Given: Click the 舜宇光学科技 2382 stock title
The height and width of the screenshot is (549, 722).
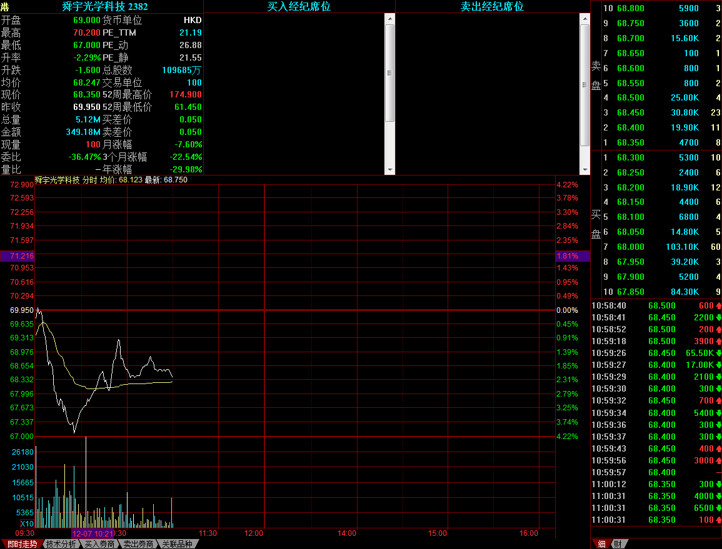Looking at the screenshot, I should tap(105, 7).
